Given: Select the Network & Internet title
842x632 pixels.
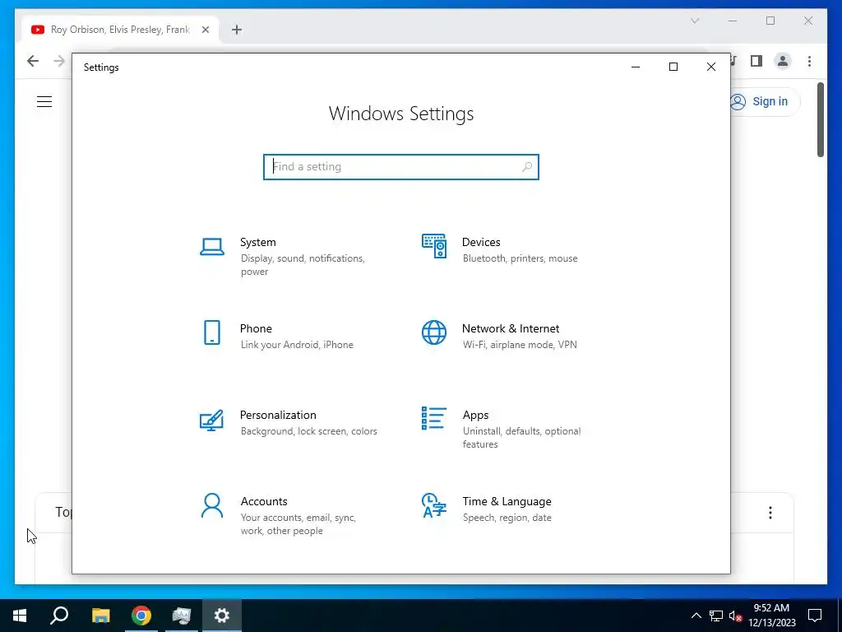Looking at the screenshot, I should coord(511,329).
